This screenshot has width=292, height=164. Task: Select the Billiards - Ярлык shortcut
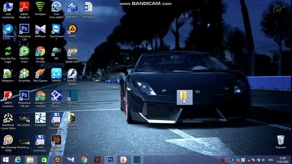tap(73, 77)
